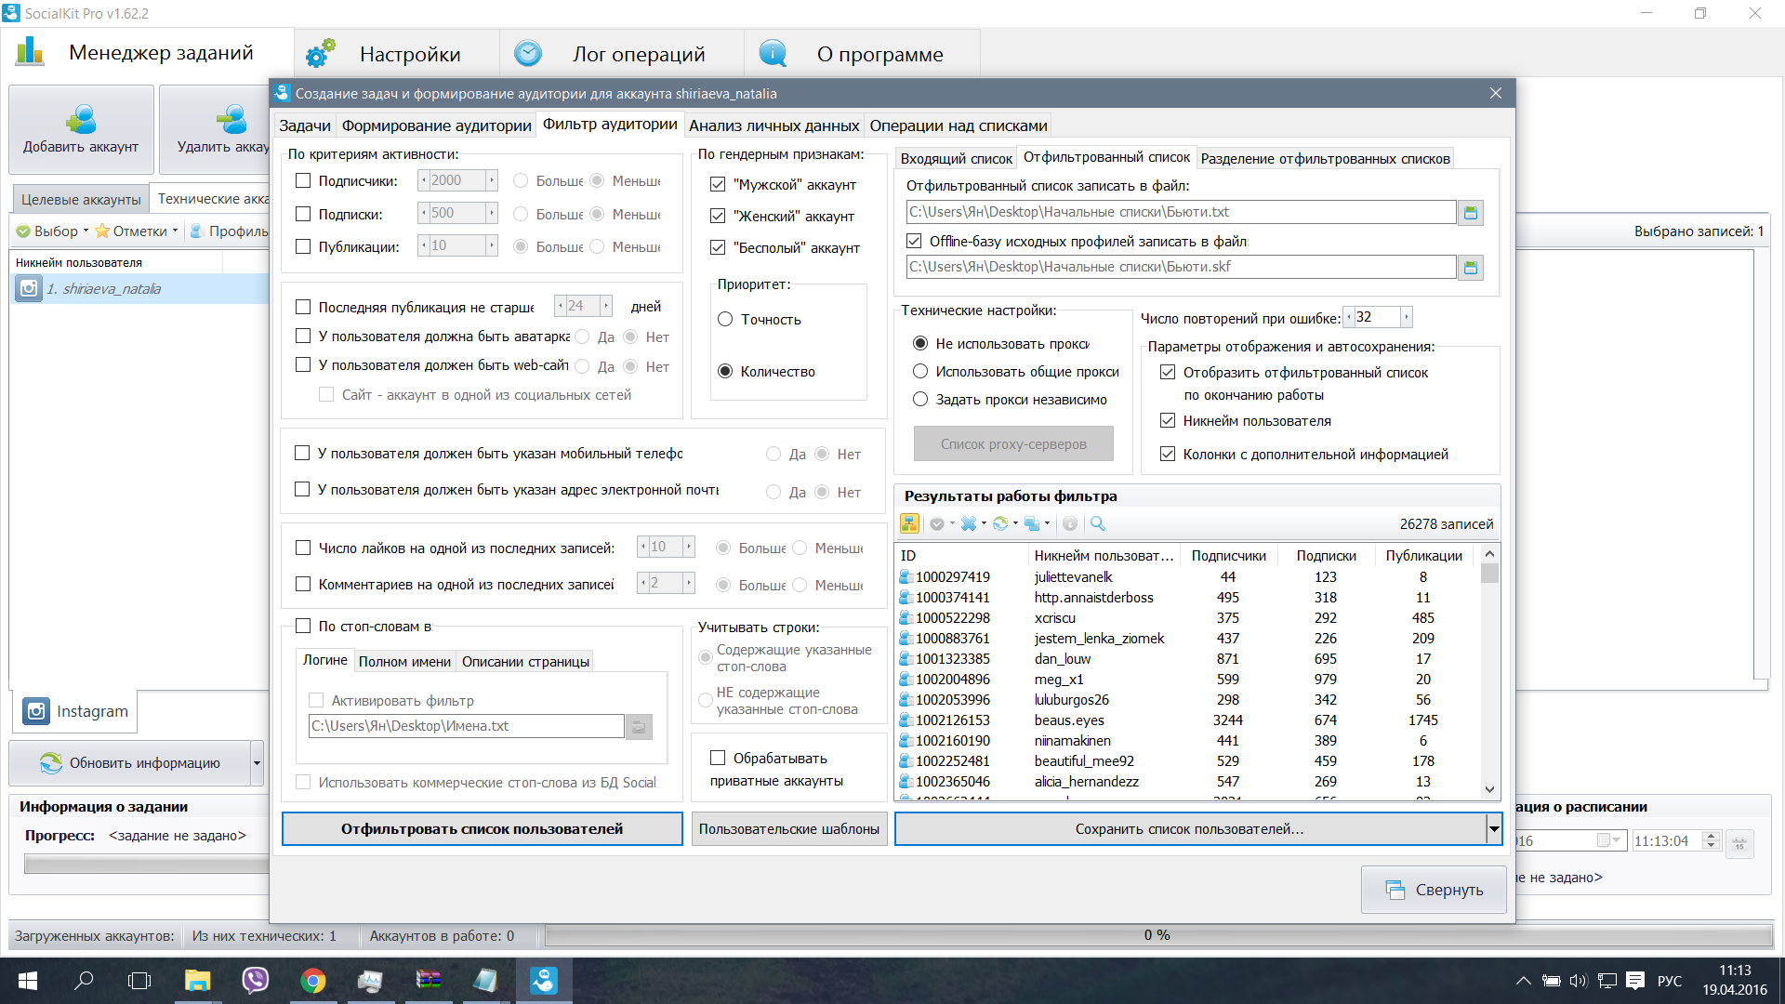Click the Бьюти.txt output file path field
The height and width of the screenshot is (1004, 1785).
(x=1181, y=213)
